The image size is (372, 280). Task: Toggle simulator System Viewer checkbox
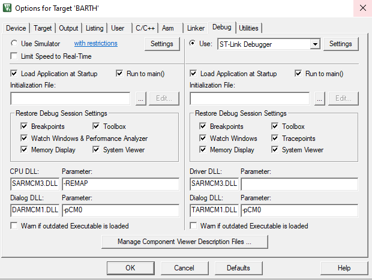pos(96,150)
